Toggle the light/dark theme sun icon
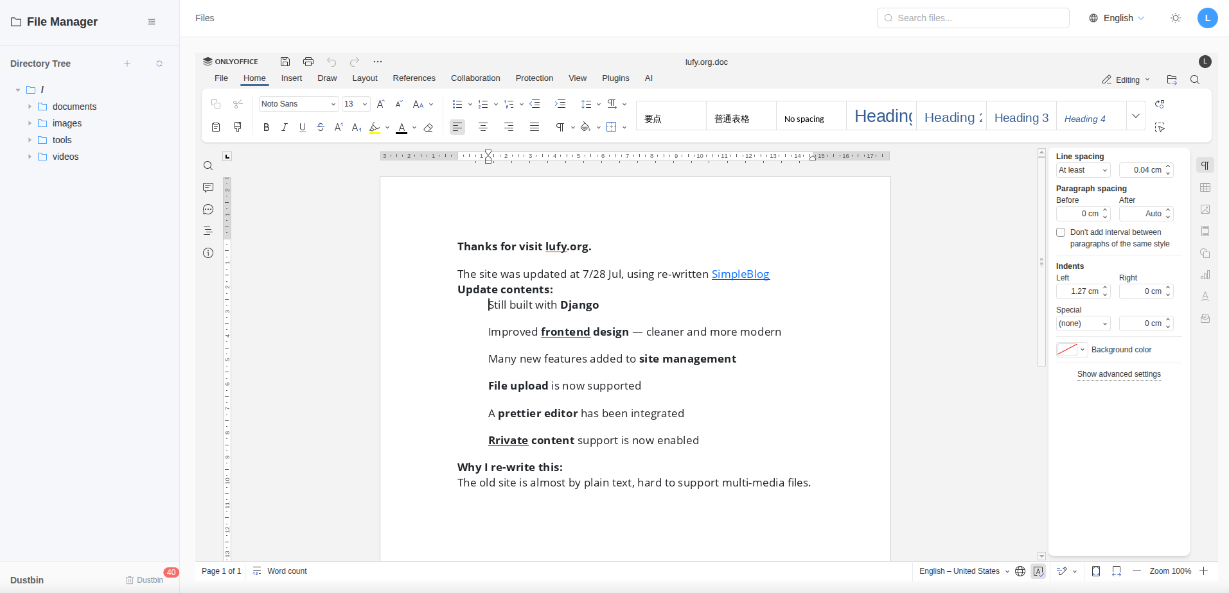The image size is (1229, 593). (x=1176, y=18)
